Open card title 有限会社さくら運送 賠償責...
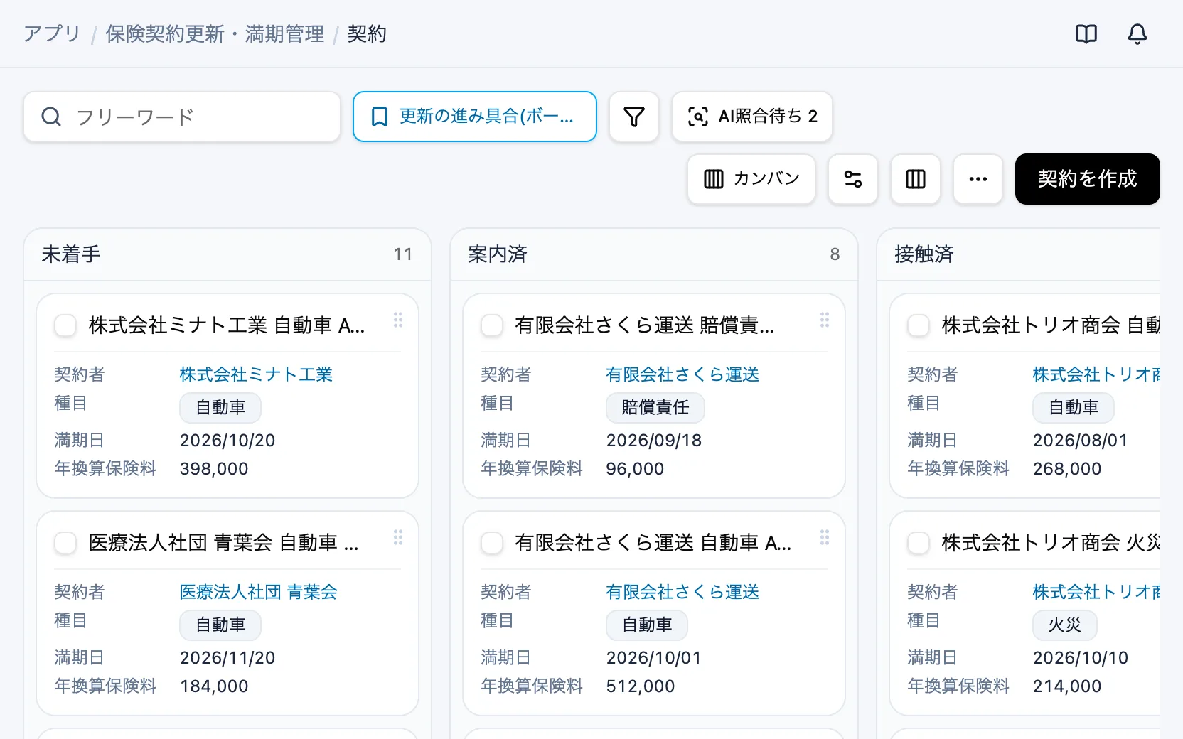The image size is (1183, 739). [x=645, y=325]
